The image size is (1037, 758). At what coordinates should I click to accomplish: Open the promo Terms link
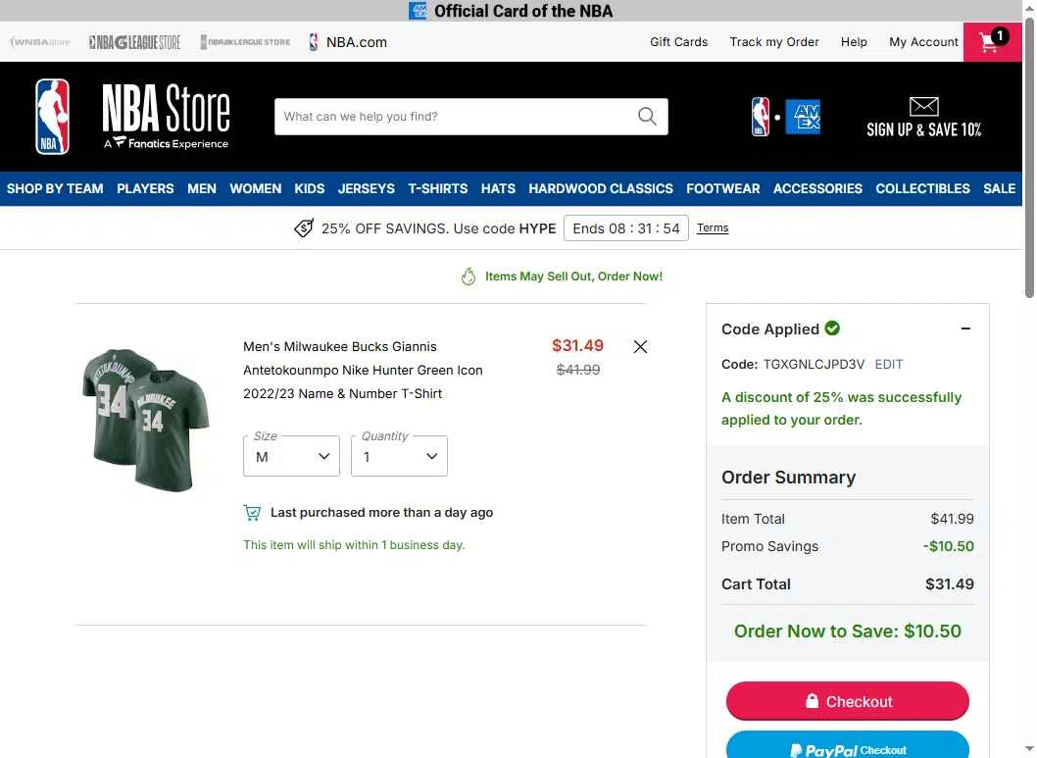point(713,227)
